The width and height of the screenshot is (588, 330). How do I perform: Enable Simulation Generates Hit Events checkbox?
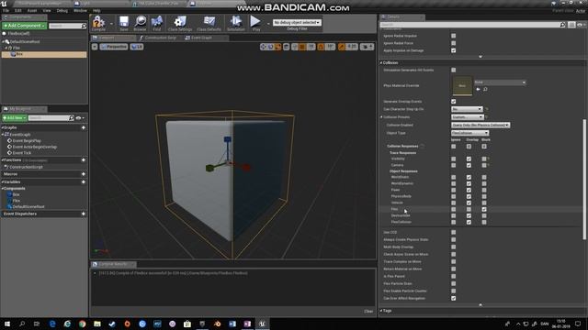[453, 70]
